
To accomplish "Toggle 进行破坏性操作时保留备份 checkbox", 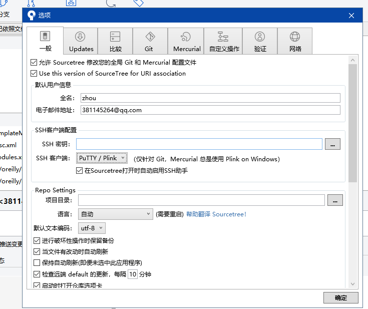I will point(37,241).
